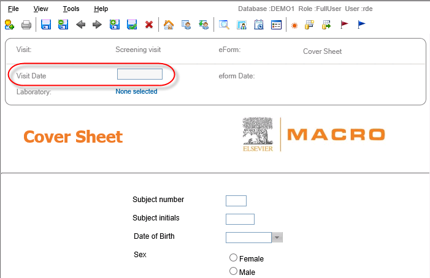
Task: Click the grid database icon with green arrow
Action: click(326, 25)
